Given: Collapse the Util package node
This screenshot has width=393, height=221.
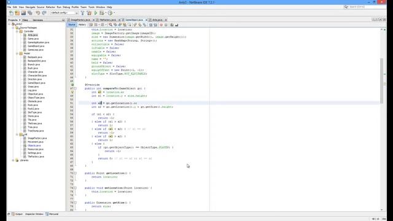Looking at the screenshot, I should pyautogui.click(x=17, y=134).
